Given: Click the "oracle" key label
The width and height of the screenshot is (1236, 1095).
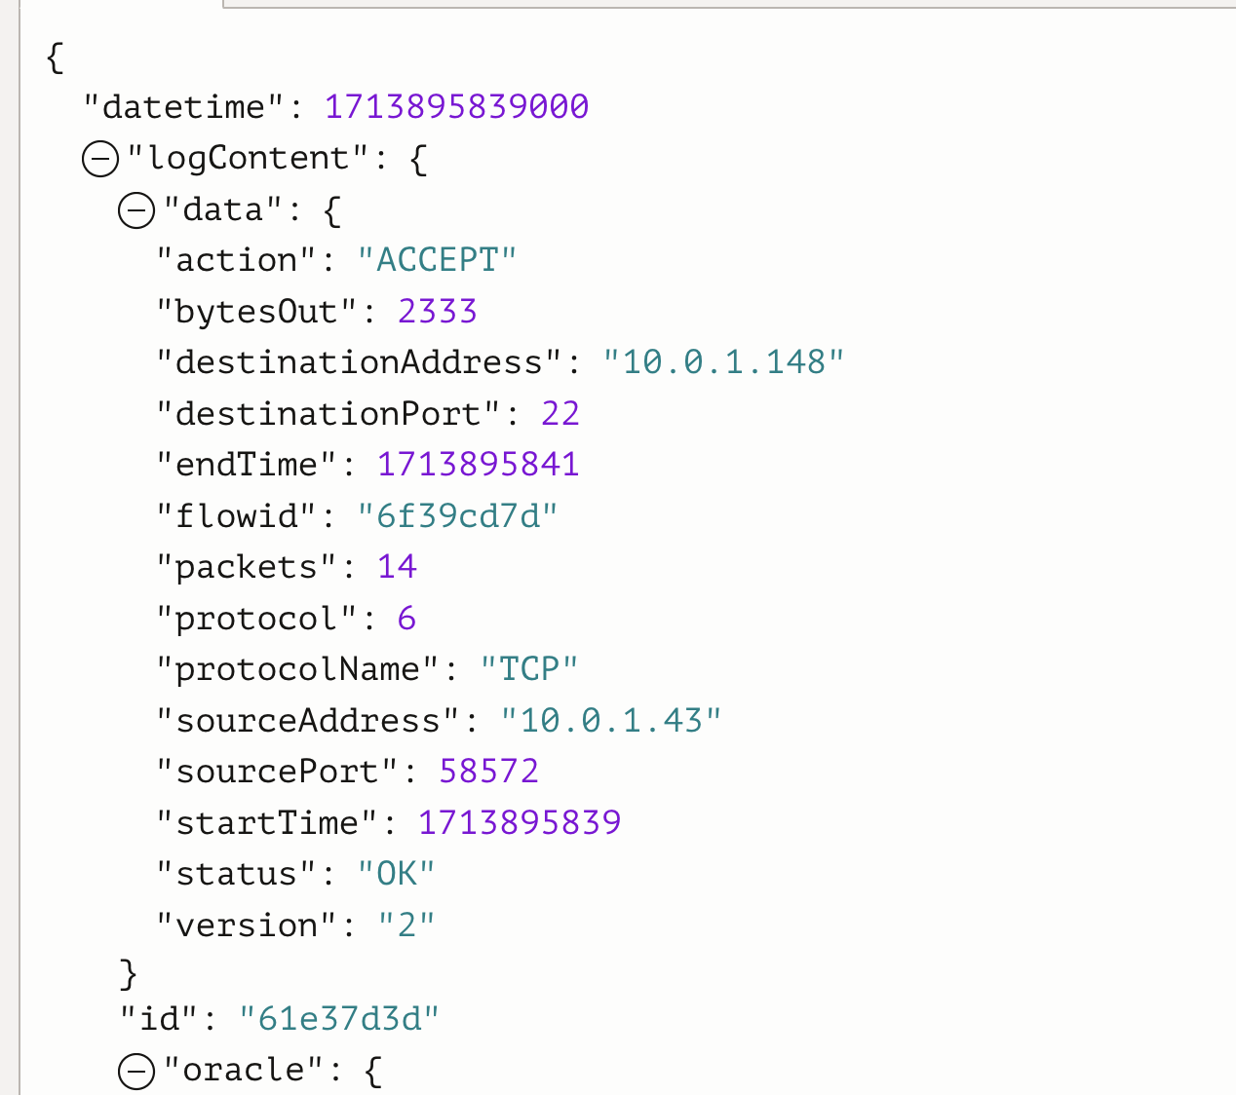Looking at the screenshot, I should coord(244,1071).
